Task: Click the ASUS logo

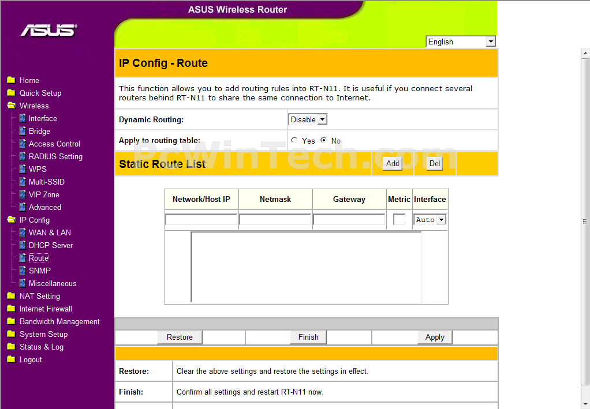Action: [x=49, y=30]
